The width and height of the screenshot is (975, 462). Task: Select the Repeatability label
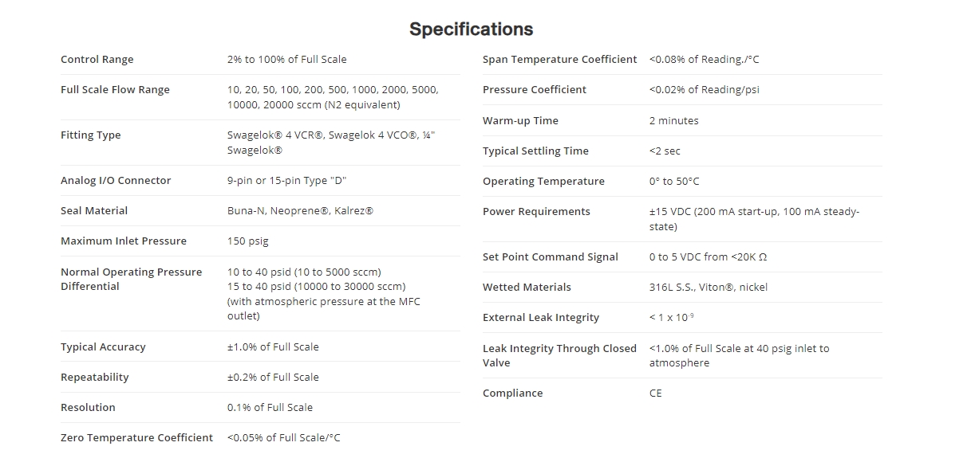coord(95,378)
